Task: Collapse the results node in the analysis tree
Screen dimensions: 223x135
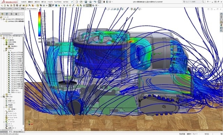Action: pos(1,97)
